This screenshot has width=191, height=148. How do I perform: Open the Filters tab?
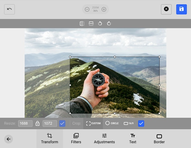pos(76,138)
